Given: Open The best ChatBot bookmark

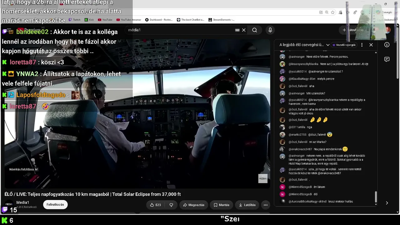Looking at the screenshot, I should point(191,20).
